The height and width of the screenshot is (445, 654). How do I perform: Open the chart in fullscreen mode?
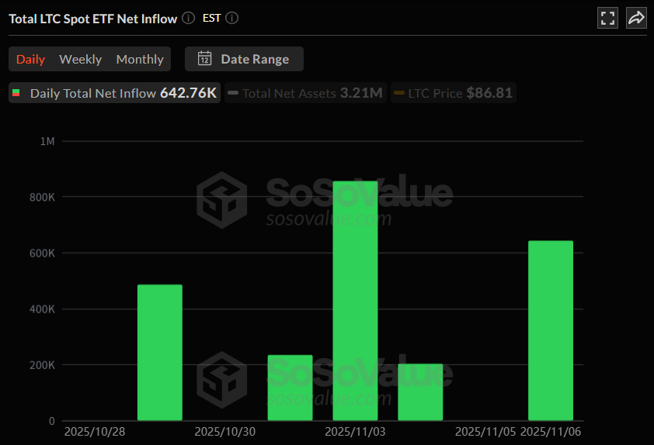pos(608,18)
